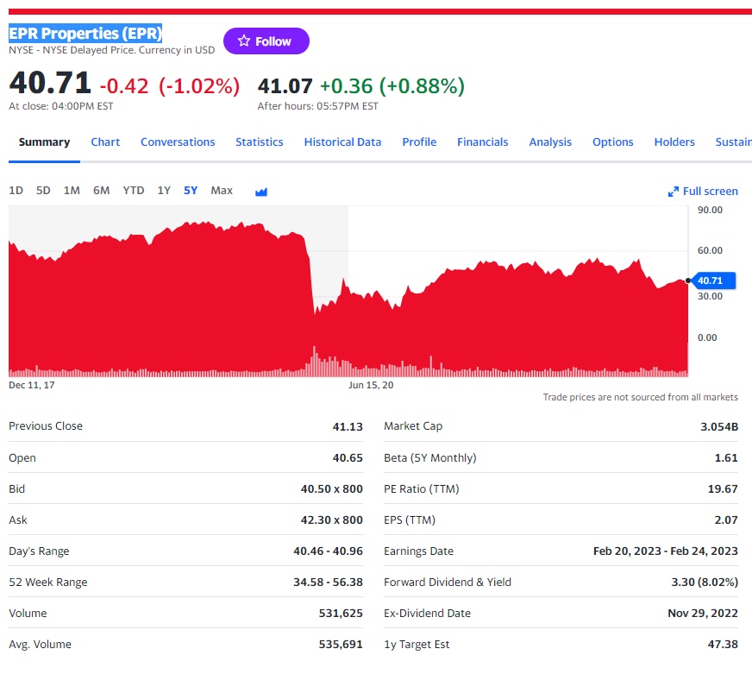Click the Beta value 1.61

click(726, 458)
